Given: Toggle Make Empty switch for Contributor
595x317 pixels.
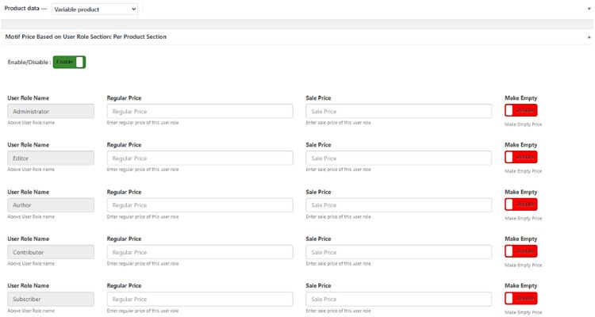Looking at the screenshot, I should pos(520,251).
